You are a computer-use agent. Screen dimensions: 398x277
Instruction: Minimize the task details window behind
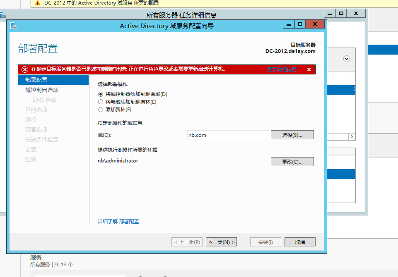330,13
